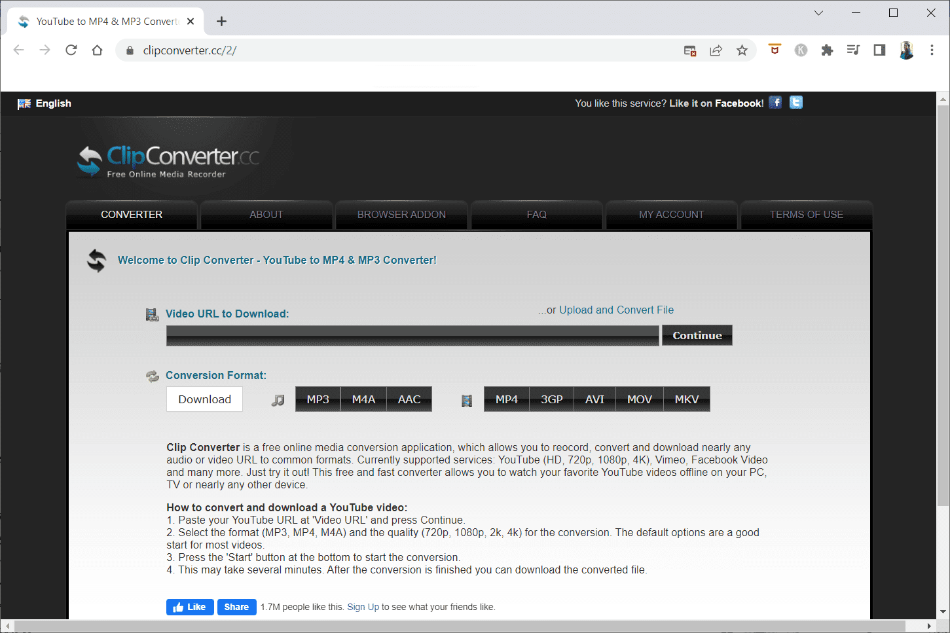950x633 pixels.
Task: Open the FAQ tab
Action: (536, 215)
